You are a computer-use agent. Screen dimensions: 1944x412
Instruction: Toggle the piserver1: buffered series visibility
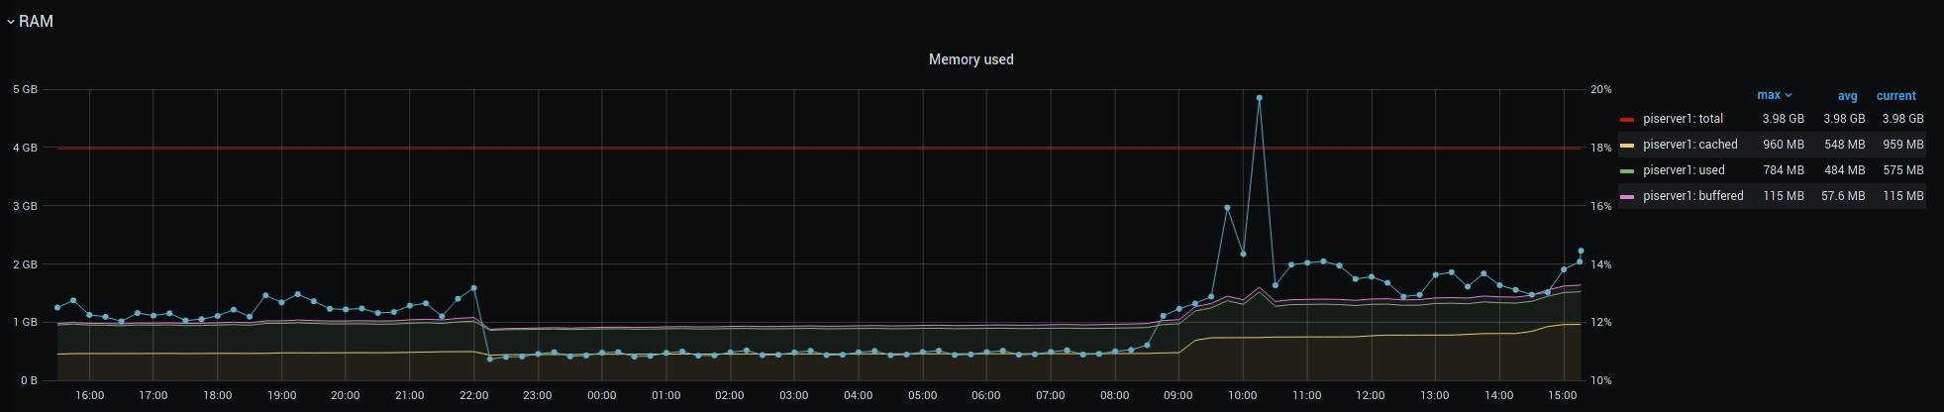tap(1692, 196)
